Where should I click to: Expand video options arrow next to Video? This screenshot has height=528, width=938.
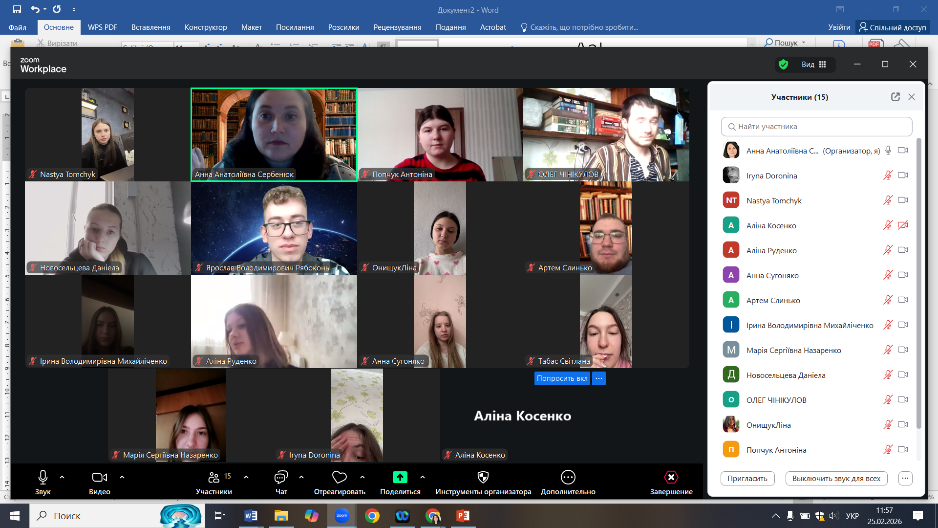[122, 477]
